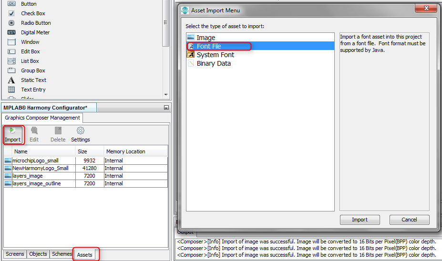The width and height of the screenshot is (442, 261).
Task: Choose the Group Box widget
Action: point(33,70)
